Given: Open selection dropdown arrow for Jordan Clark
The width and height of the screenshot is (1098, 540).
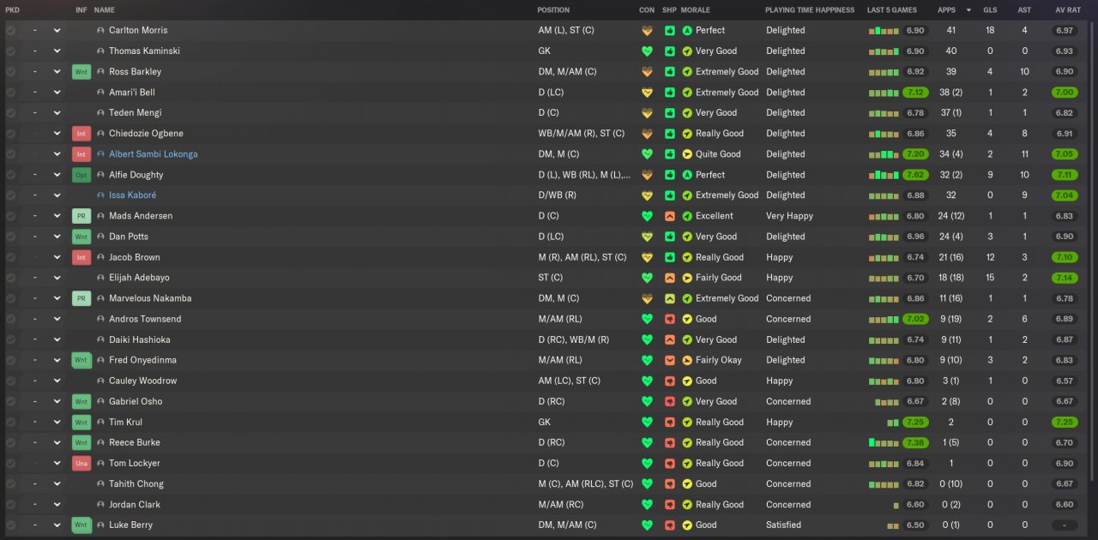Looking at the screenshot, I should click(57, 505).
